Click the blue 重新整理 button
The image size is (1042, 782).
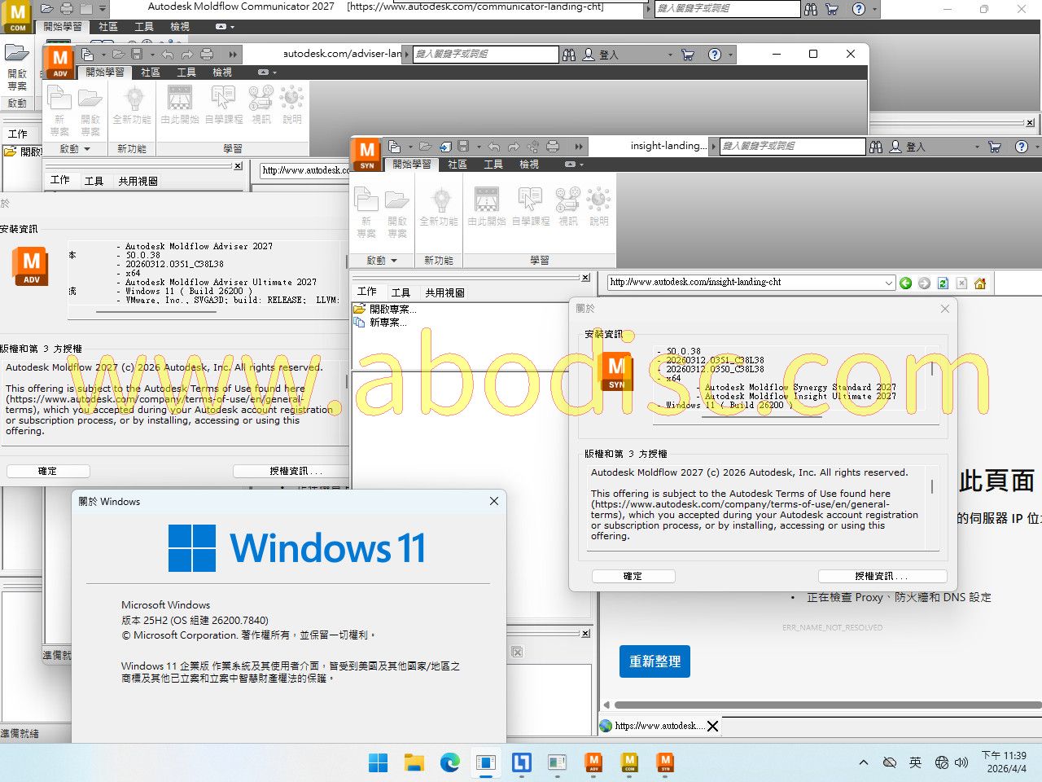[655, 661]
